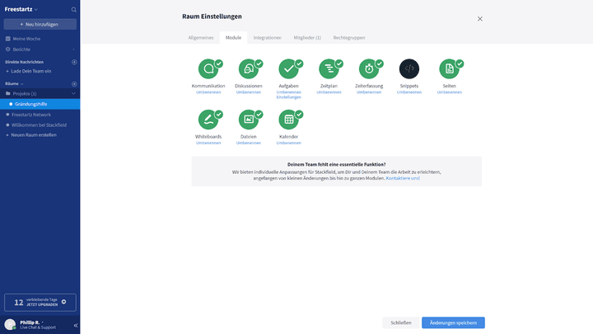
Task: Collapse the Projekte folder chevron
Action: (74, 93)
